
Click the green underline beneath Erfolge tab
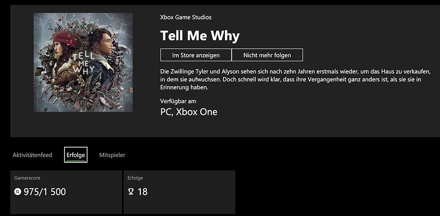76,159
